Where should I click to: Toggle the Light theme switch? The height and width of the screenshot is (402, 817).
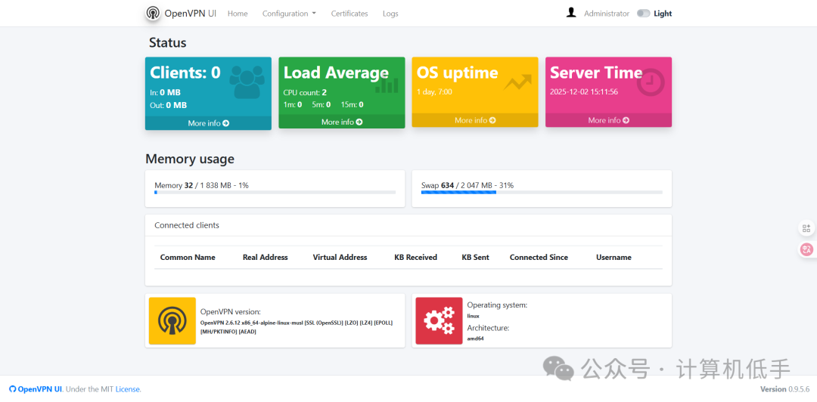[x=644, y=14]
